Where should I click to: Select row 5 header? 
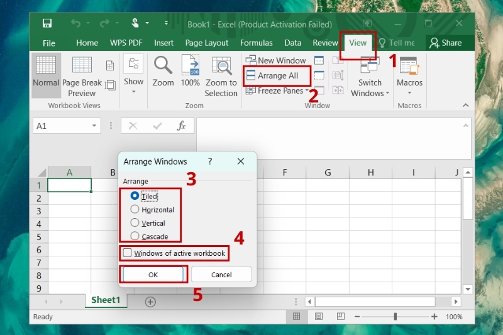click(x=39, y=237)
